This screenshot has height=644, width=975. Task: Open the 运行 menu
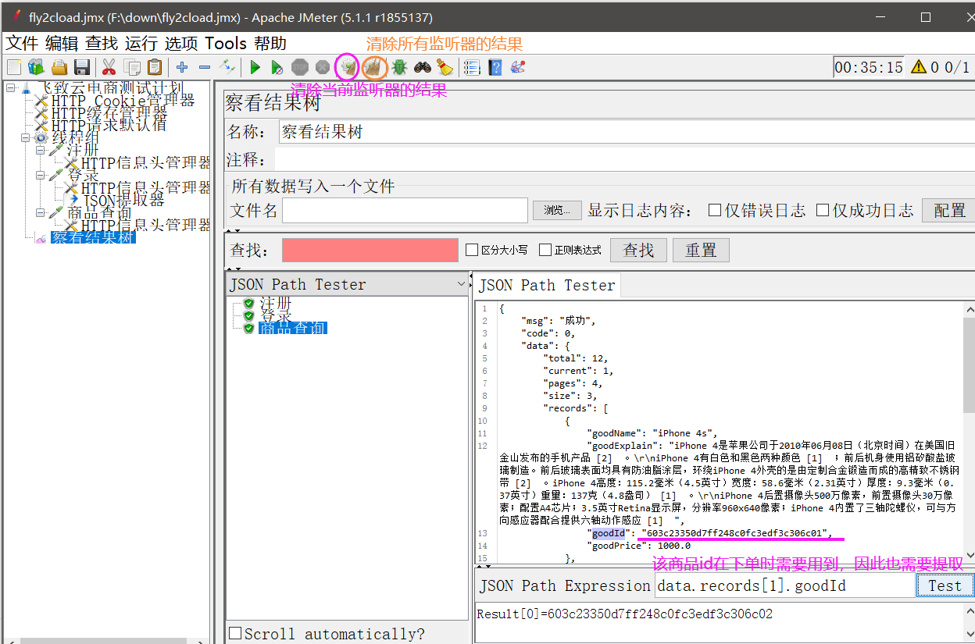point(141,44)
